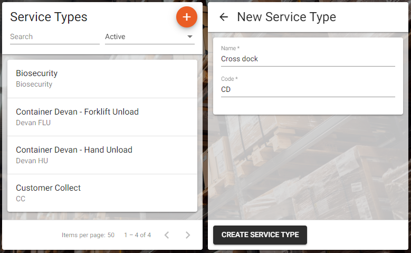The height and width of the screenshot is (253, 411).
Task: Go to the previous page of results
Action: click(x=167, y=235)
